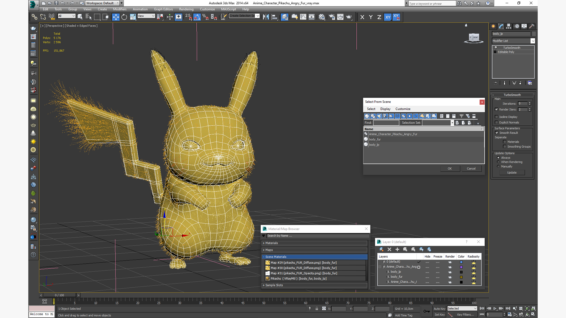
Task: Expand the Maps group in Material/Map Browser
Action: click(314, 250)
